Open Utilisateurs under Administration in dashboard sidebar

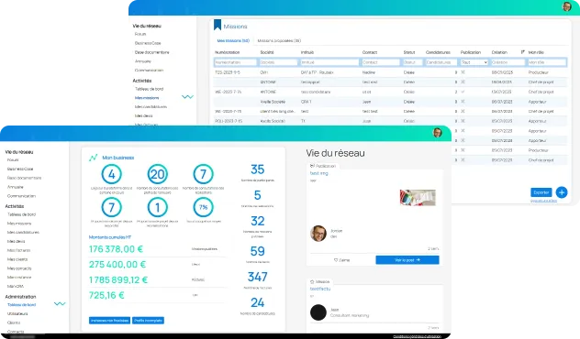tap(17, 313)
